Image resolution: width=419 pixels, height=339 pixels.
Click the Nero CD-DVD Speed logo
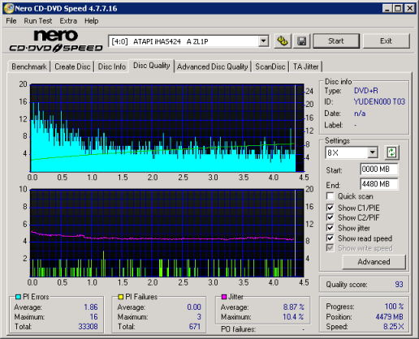[x=56, y=41]
